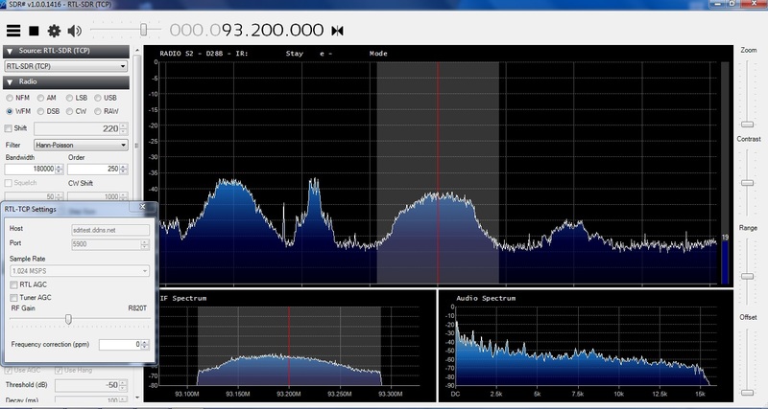Viewport: 768px width, 409px height.
Task: Select the RAW radio mode
Action: (107, 111)
